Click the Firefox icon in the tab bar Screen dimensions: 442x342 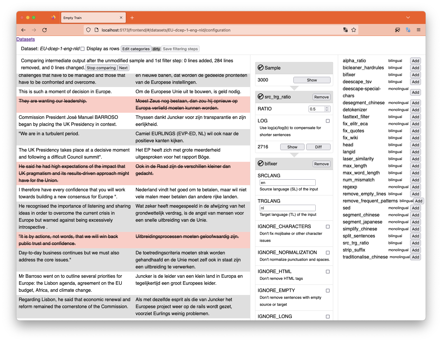[53, 18]
